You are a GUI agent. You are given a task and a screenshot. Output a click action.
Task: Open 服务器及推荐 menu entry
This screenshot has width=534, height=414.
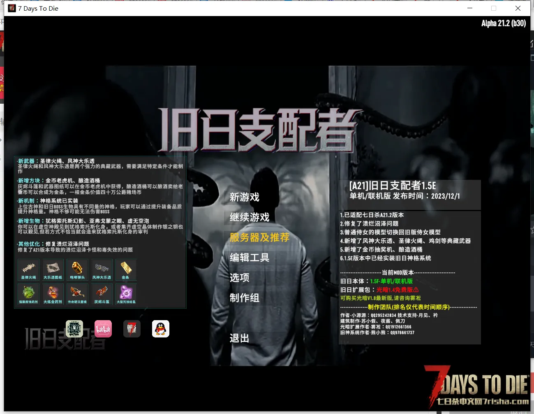click(260, 237)
